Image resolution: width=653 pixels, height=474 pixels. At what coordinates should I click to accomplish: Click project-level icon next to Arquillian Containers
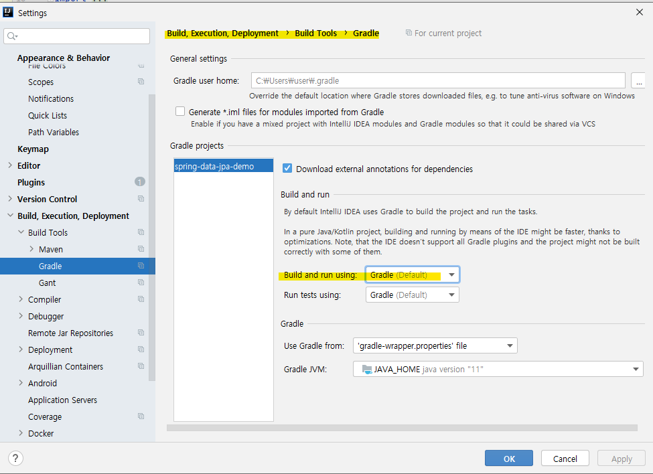pyautogui.click(x=141, y=366)
